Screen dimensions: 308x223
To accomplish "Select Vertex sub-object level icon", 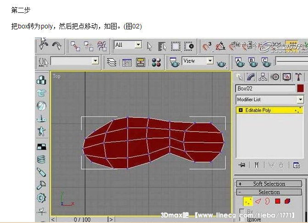I will [248, 201].
